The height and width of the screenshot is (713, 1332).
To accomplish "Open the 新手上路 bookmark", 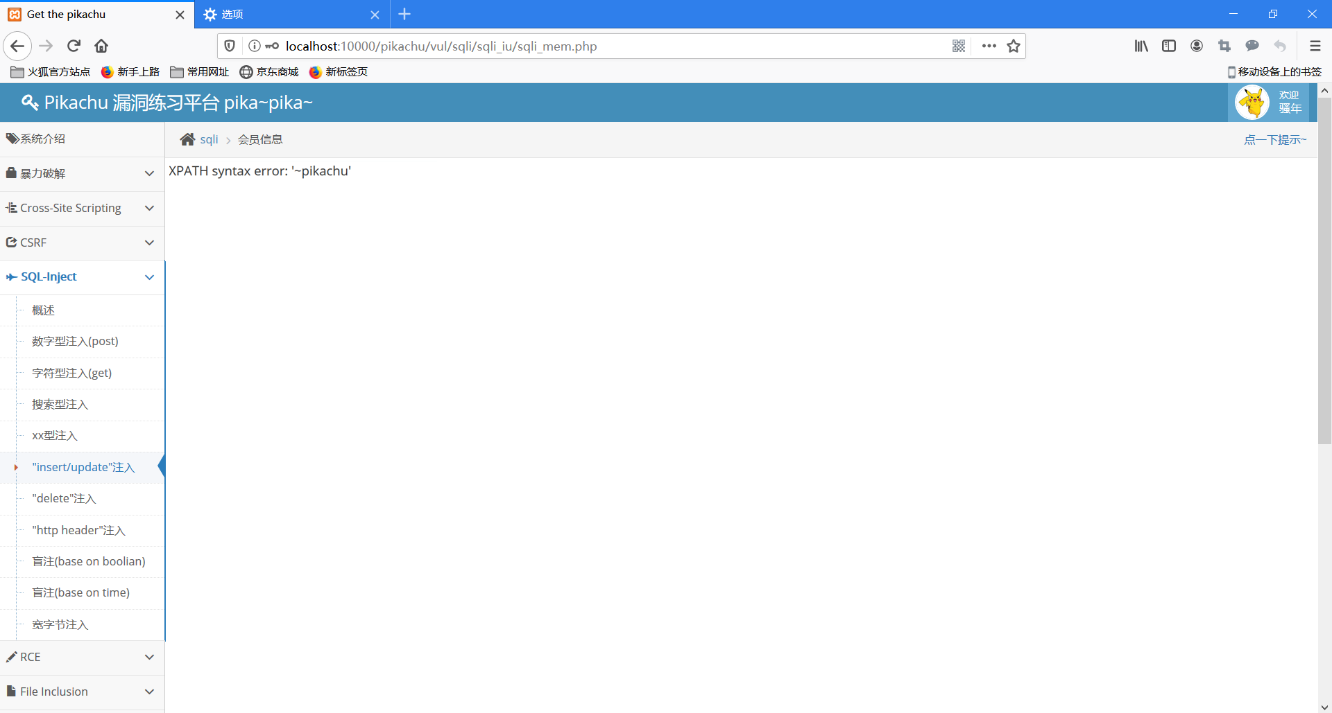I will pos(130,72).
